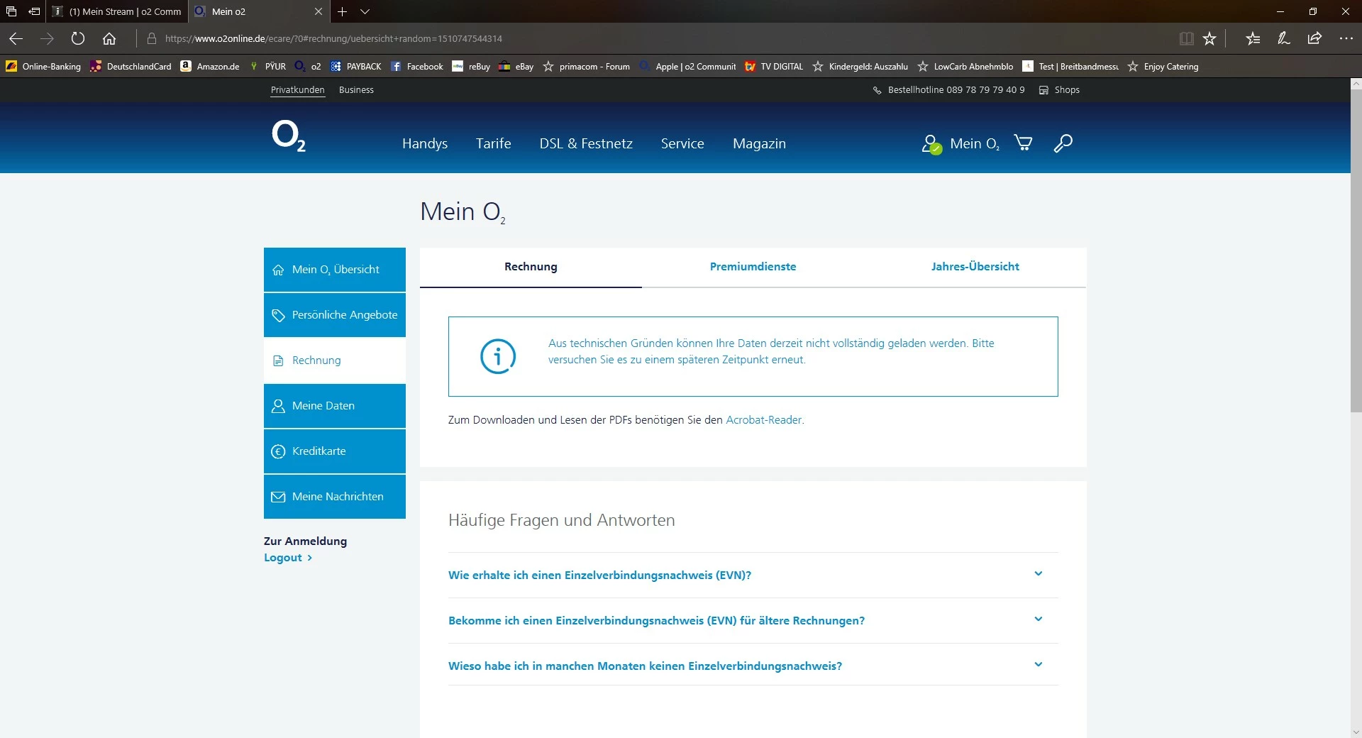Open the search magnifier icon
Image resolution: width=1362 pixels, height=738 pixels.
(x=1063, y=143)
